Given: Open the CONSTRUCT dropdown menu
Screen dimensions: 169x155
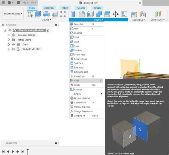Looking at the screenshot, I should click(x=157, y=20).
